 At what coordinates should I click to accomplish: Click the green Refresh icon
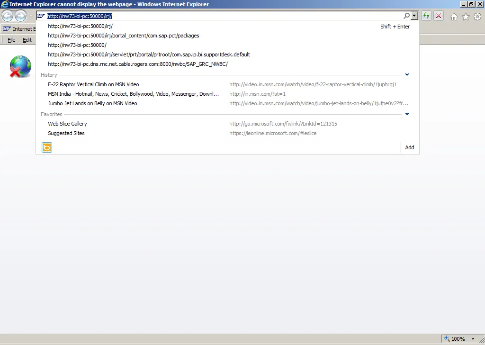(x=426, y=16)
